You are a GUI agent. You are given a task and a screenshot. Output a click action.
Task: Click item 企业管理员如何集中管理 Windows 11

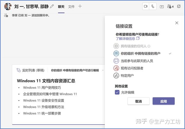50,94
